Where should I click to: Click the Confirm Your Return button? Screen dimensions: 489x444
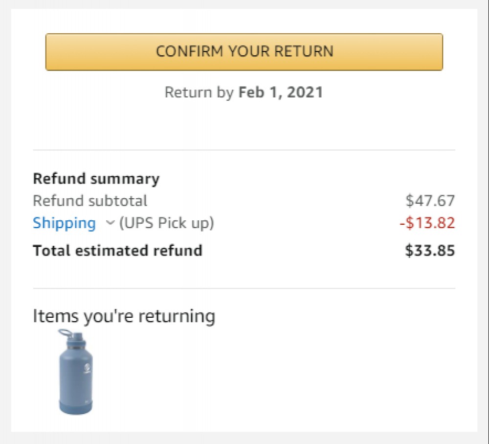(244, 52)
